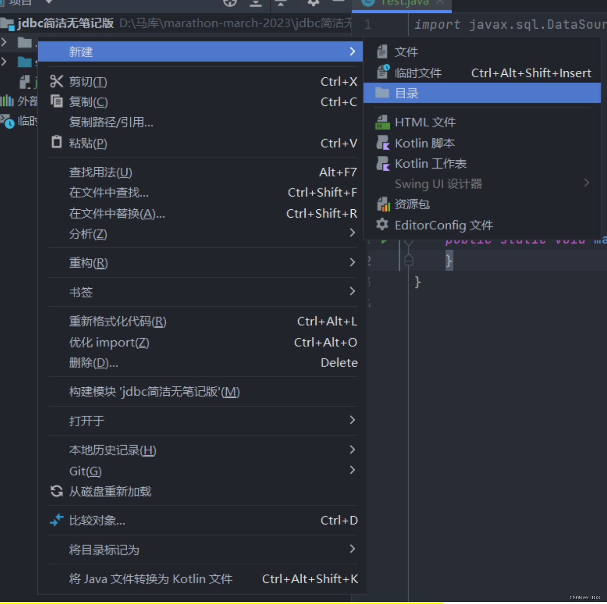Create new Kotlin 工作表

pos(482,163)
